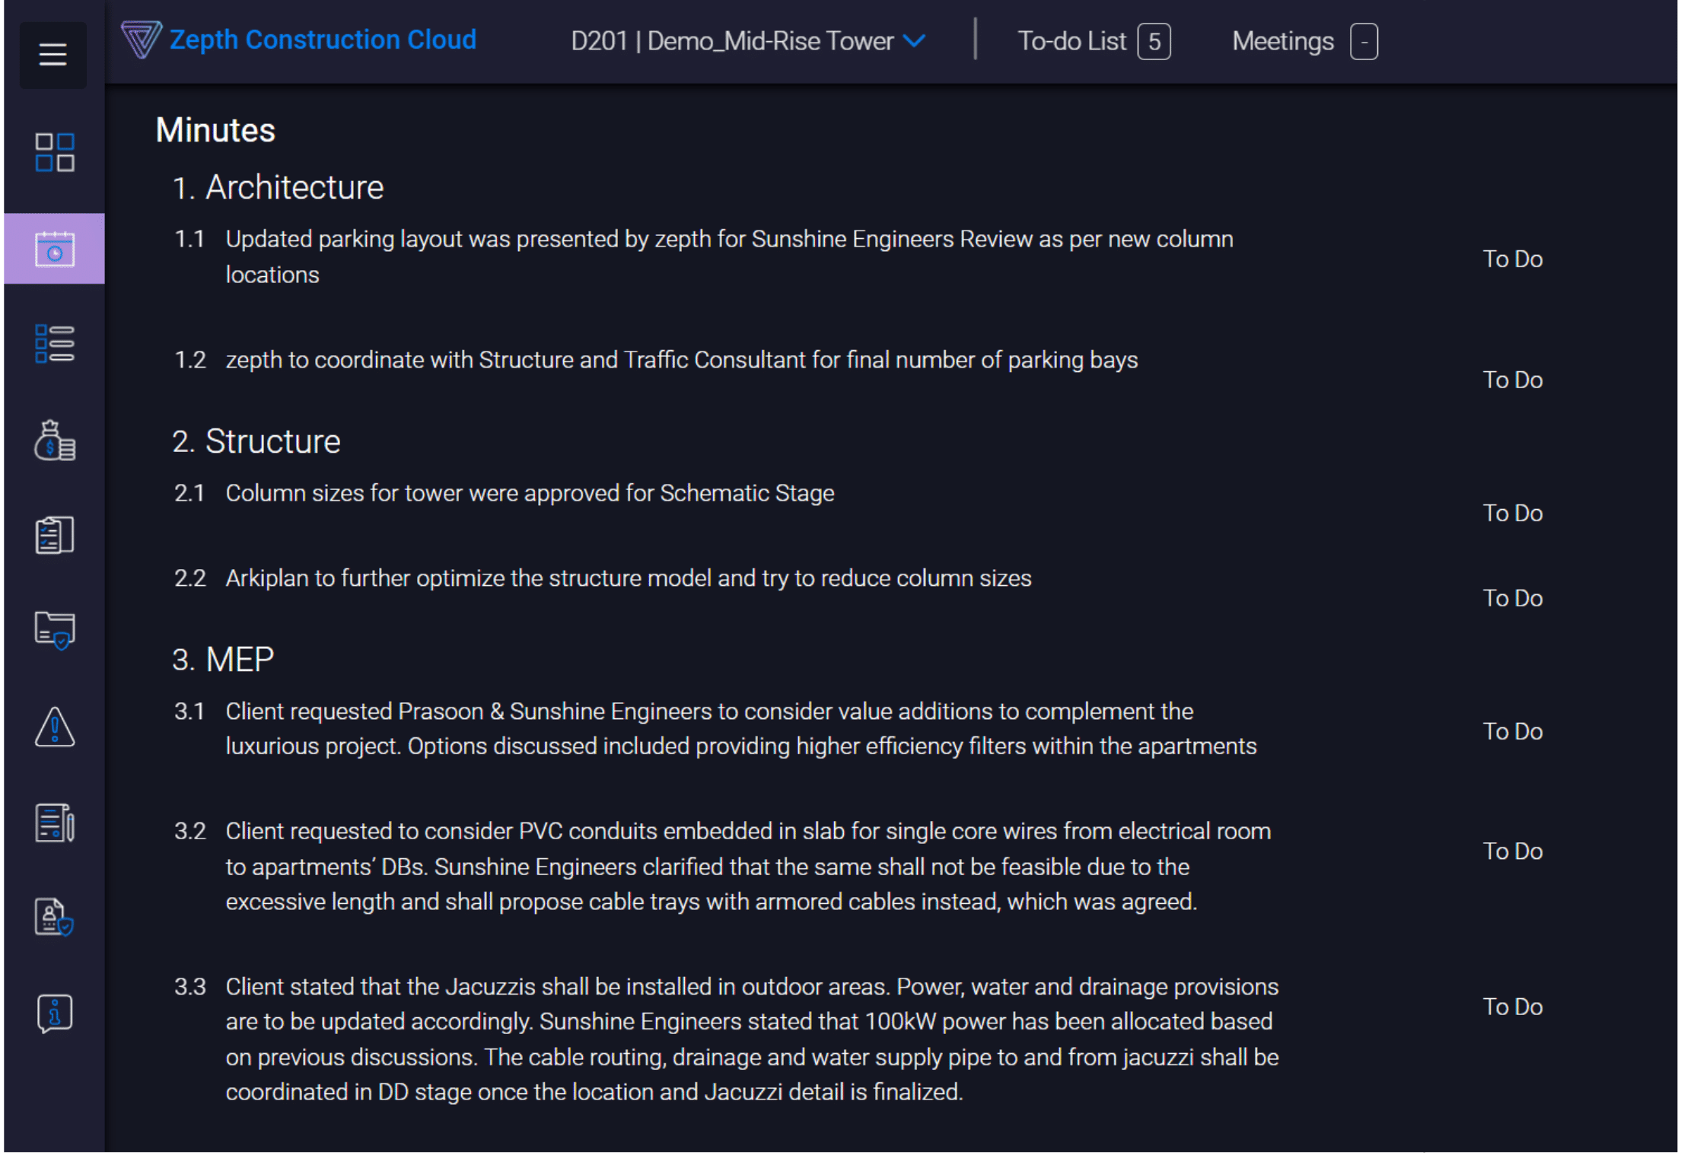Select the 1. Architecture heading

coord(279,188)
